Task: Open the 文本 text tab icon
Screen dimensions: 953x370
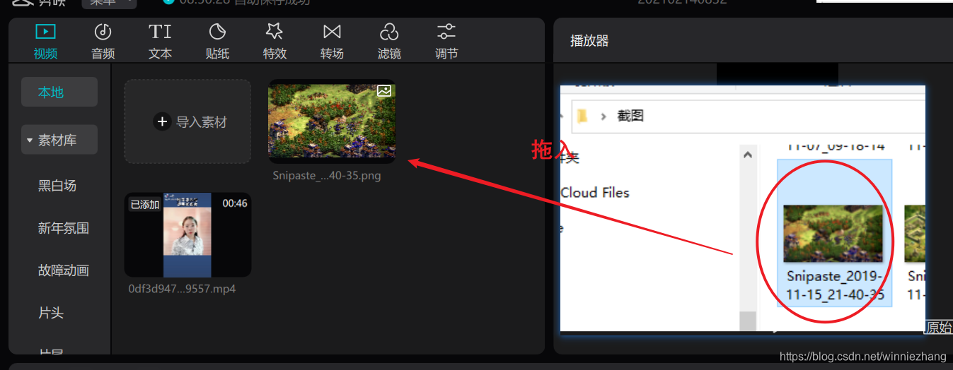Action: click(x=160, y=31)
